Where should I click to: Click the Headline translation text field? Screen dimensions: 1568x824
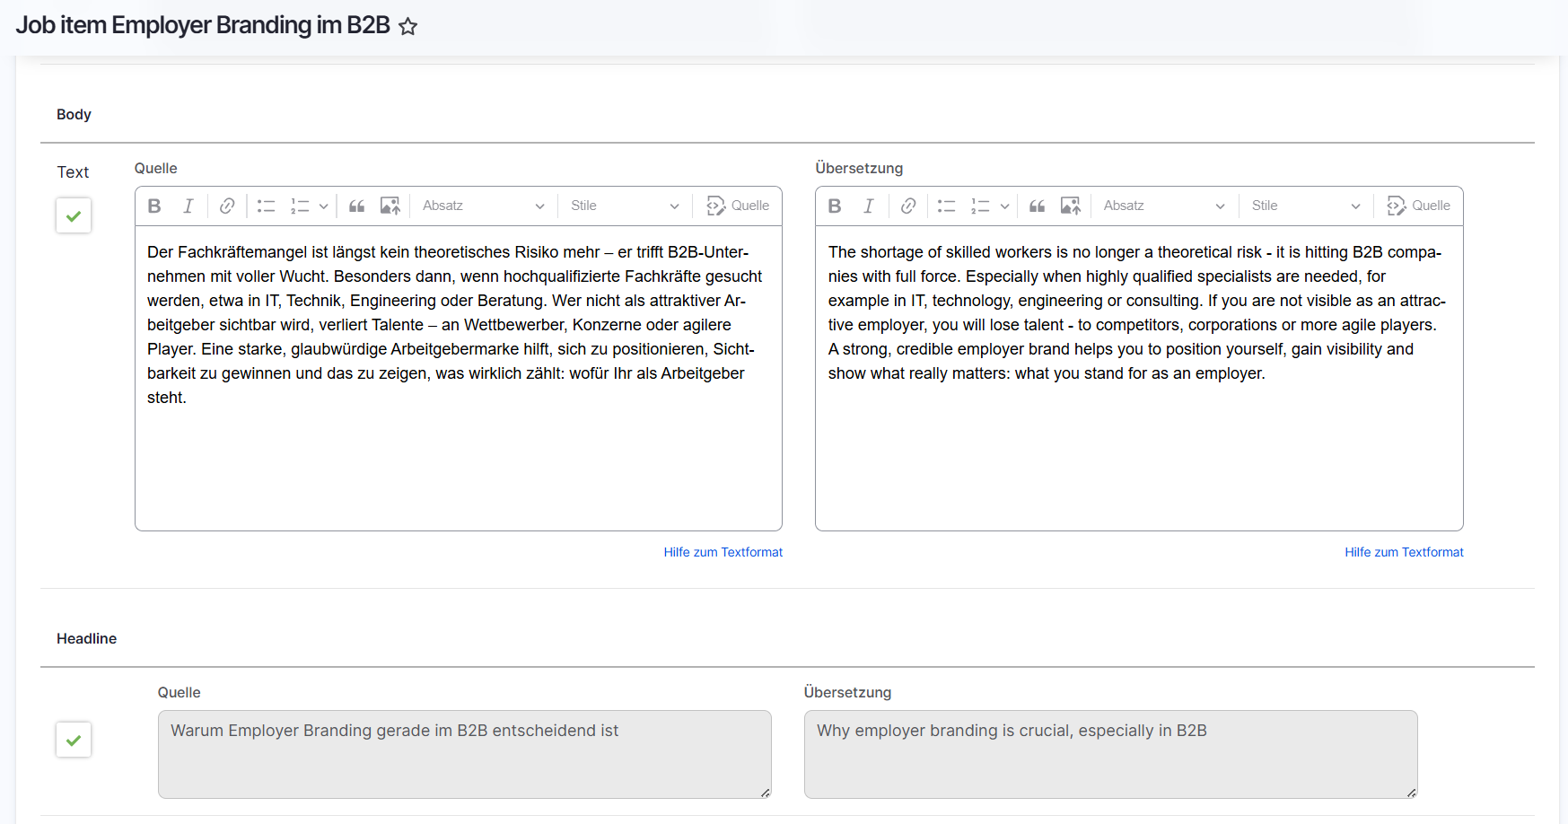(x=1110, y=754)
